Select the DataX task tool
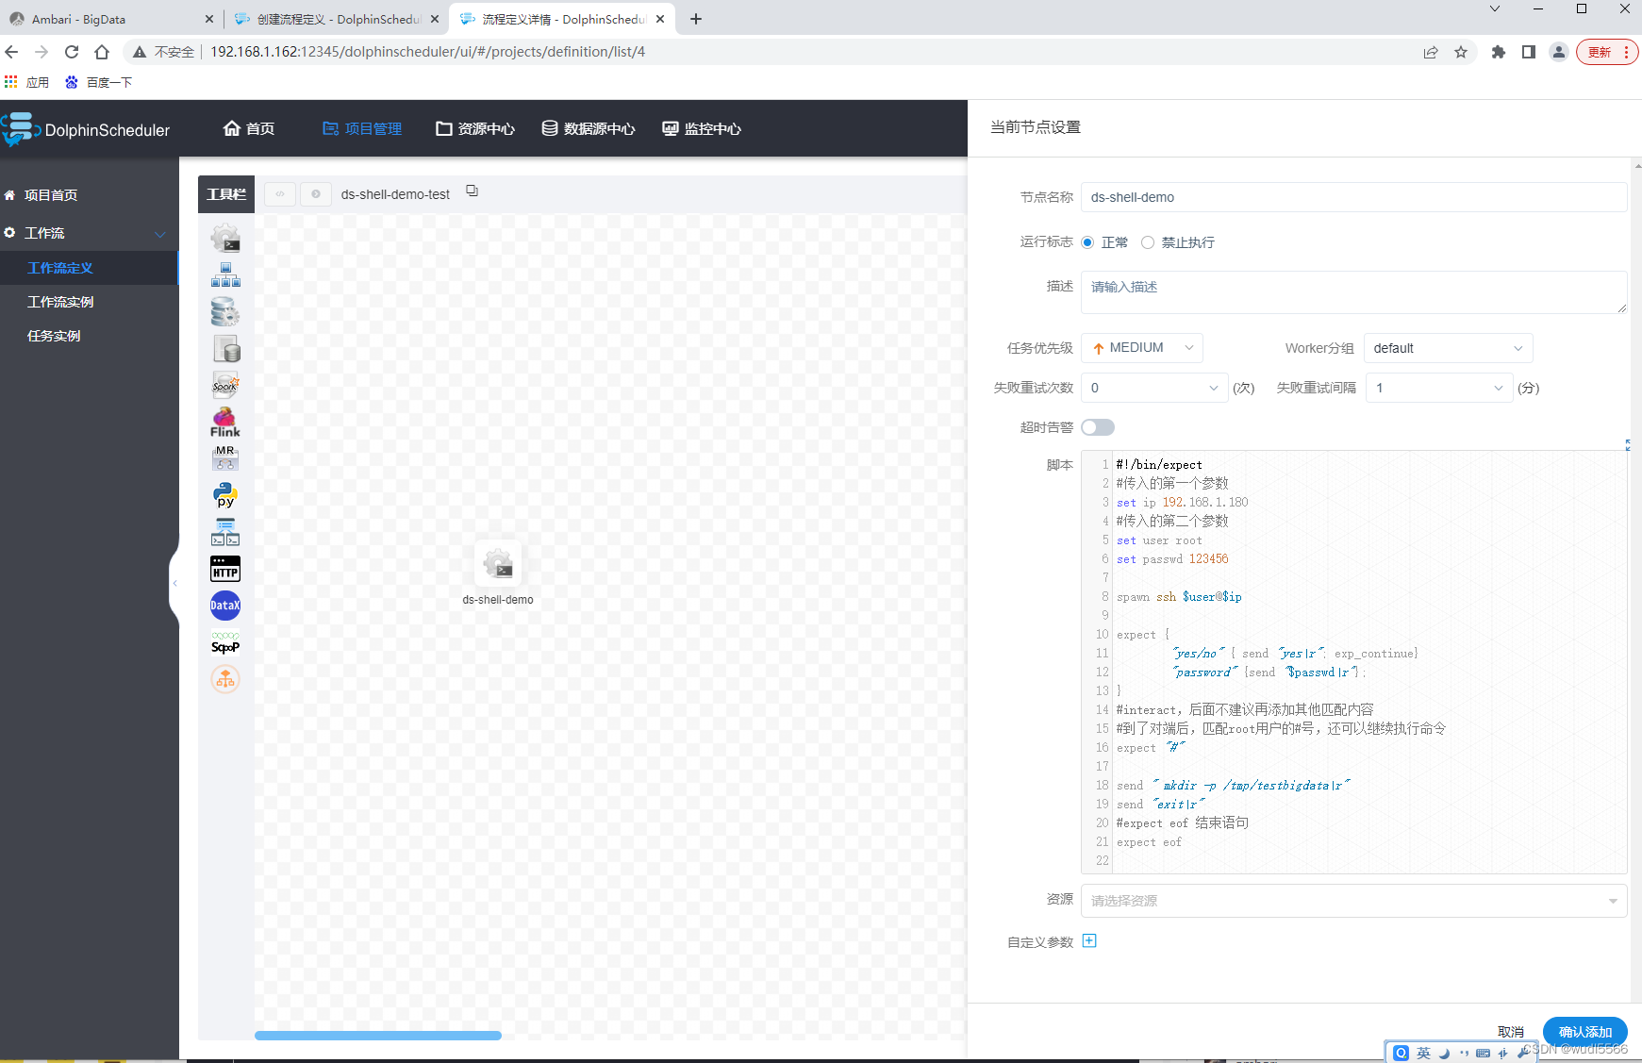Viewport: 1642px width, 1063px height. coord(225,606)
